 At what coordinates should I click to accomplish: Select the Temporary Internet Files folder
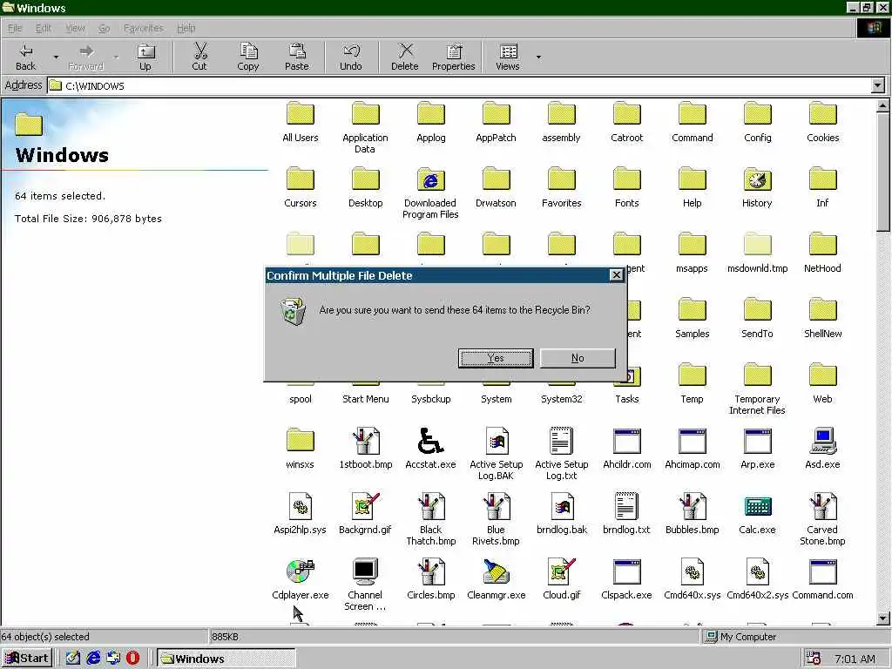coord(757,389)
